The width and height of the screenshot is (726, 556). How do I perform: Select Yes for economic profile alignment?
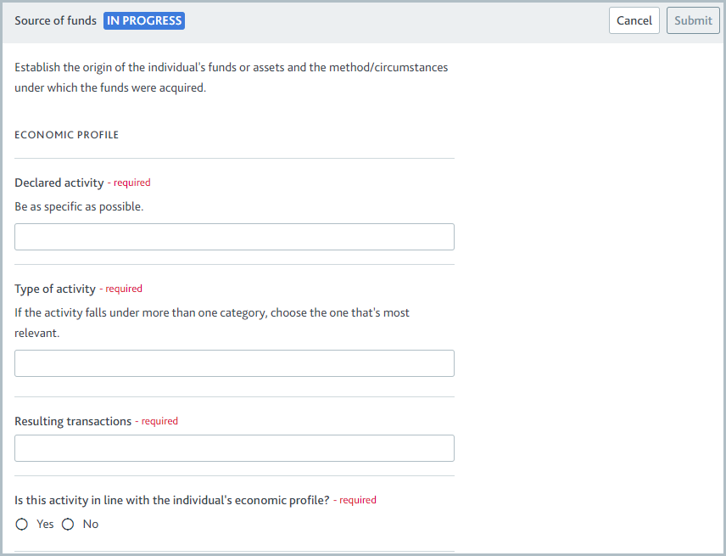tap(21, 524)
